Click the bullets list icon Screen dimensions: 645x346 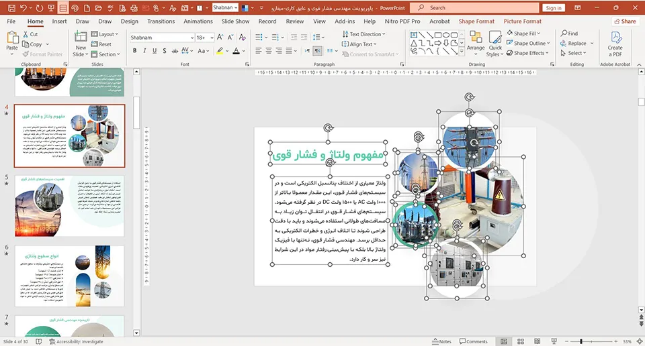click(259, 38)
